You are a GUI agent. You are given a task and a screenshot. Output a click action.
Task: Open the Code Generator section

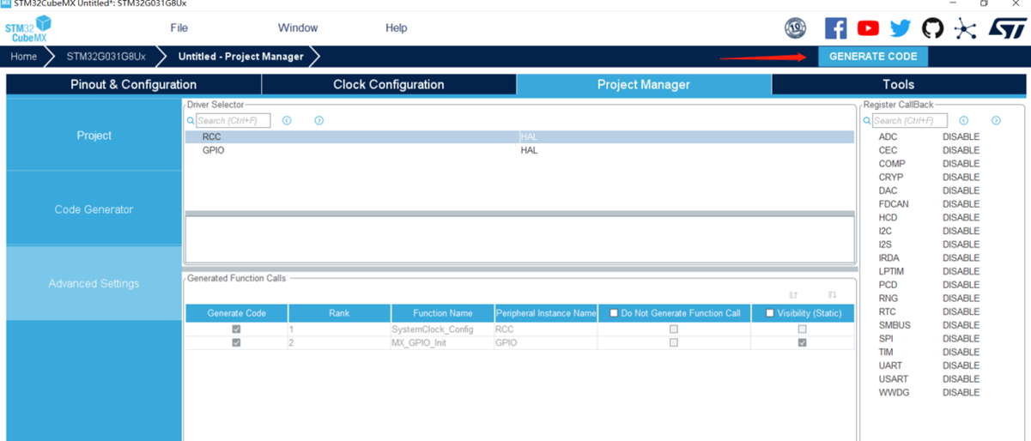point(94,209)
